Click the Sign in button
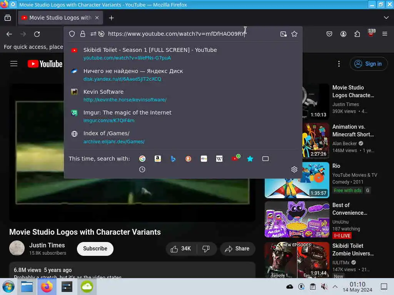Image resolution: width=394 pixels, height=295 pixels. (368, 64)
